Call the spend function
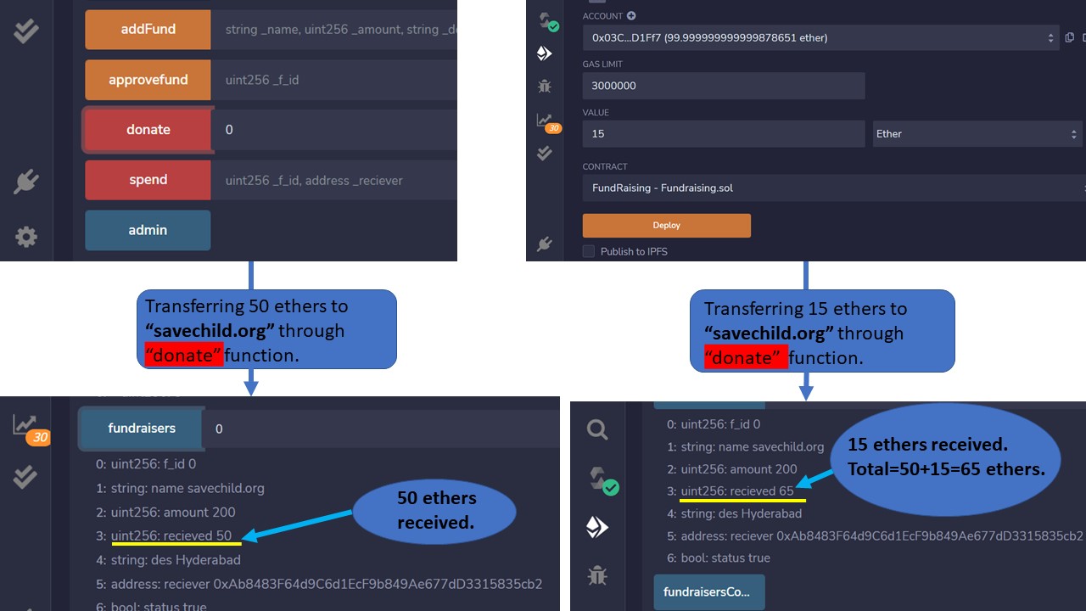Image resolution: width=1086 pixels, height=611 pixels. tap(148, 179)
